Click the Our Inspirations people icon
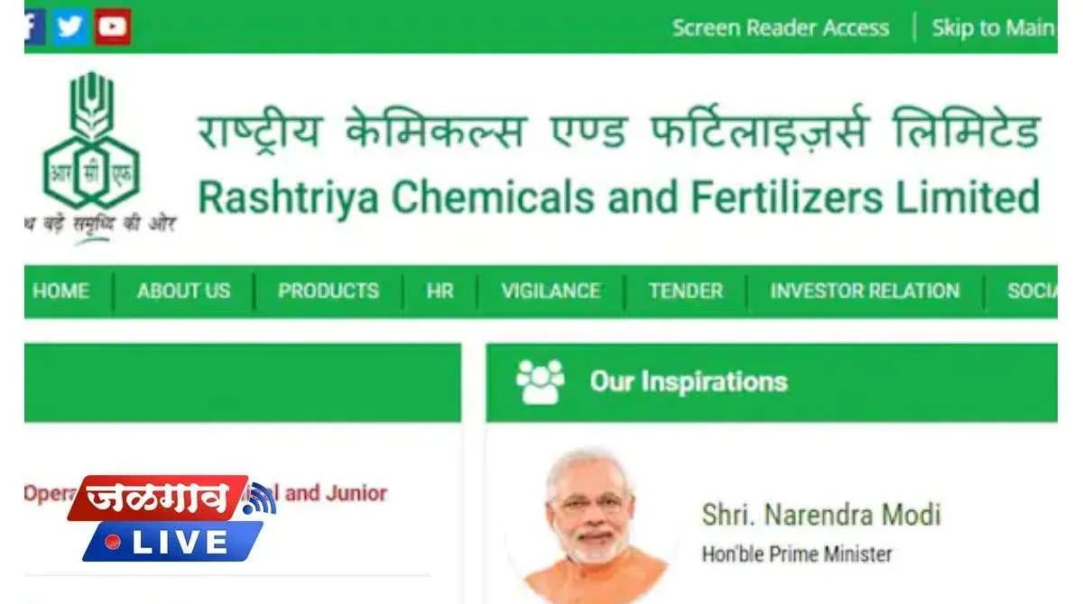Screen dimensions: 1083x604 point(540,381)
